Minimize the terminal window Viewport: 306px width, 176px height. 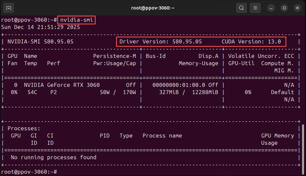[271, 8]
